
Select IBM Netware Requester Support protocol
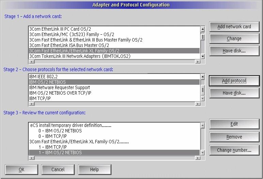pyautogui.click(x=60, y=87)
